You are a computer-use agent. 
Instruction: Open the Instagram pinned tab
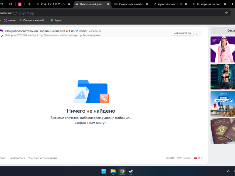[20, 4]
